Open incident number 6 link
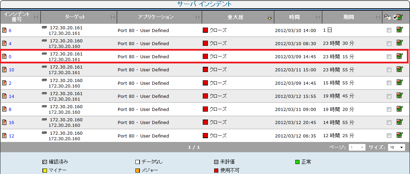This screenshot has width=410, height=174. pos(10,31)
